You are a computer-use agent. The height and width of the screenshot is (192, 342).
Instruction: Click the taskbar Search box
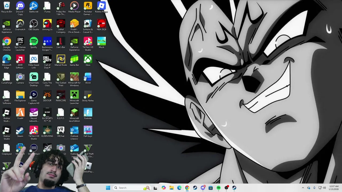pos(131,188)
